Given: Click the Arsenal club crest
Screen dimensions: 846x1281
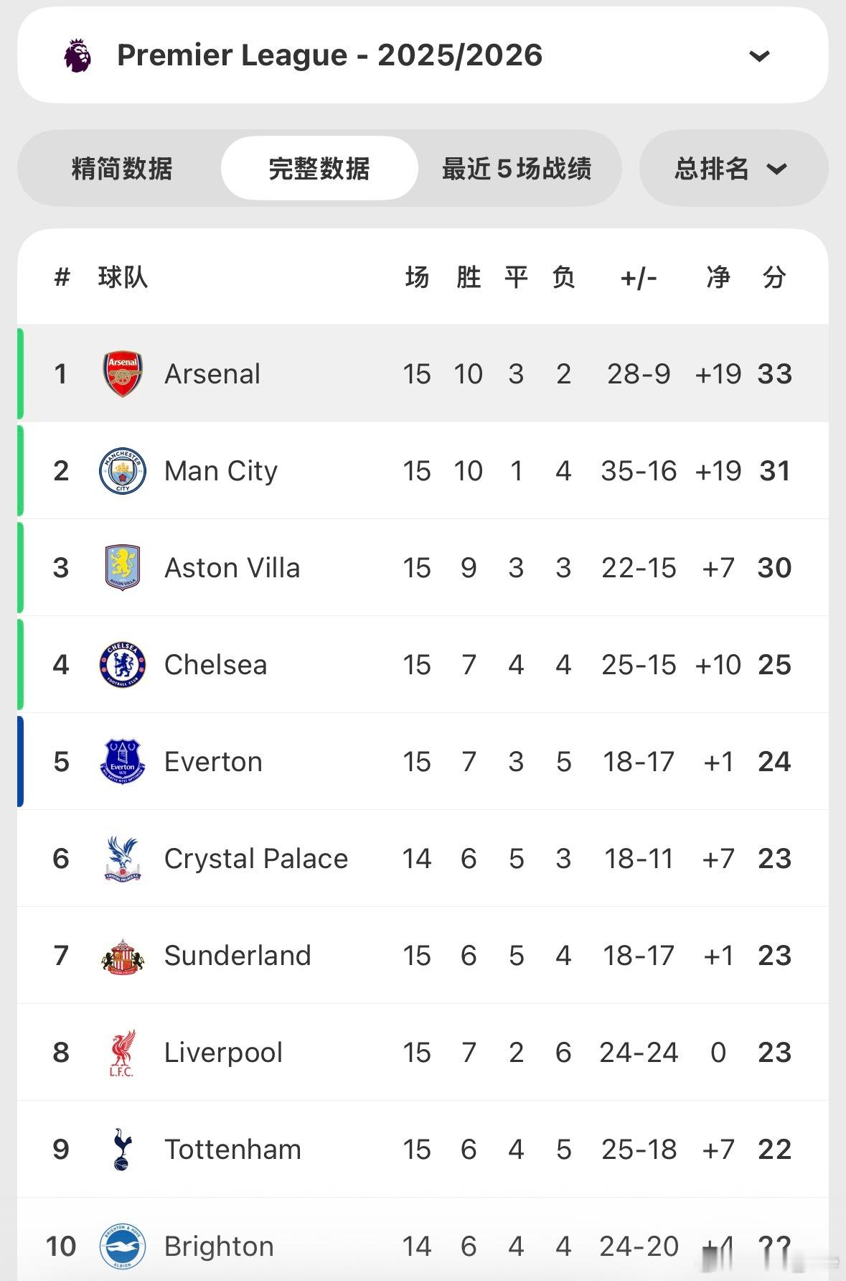Looking at the screenshot, I should coord(123,374).
